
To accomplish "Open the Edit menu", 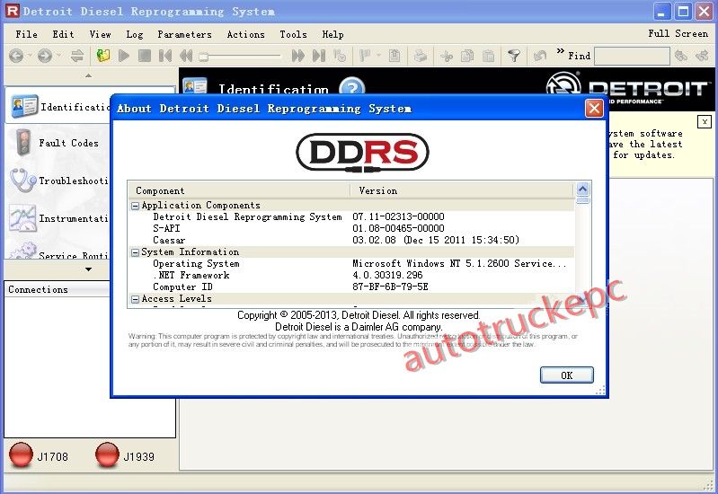I will coord(63,34).
